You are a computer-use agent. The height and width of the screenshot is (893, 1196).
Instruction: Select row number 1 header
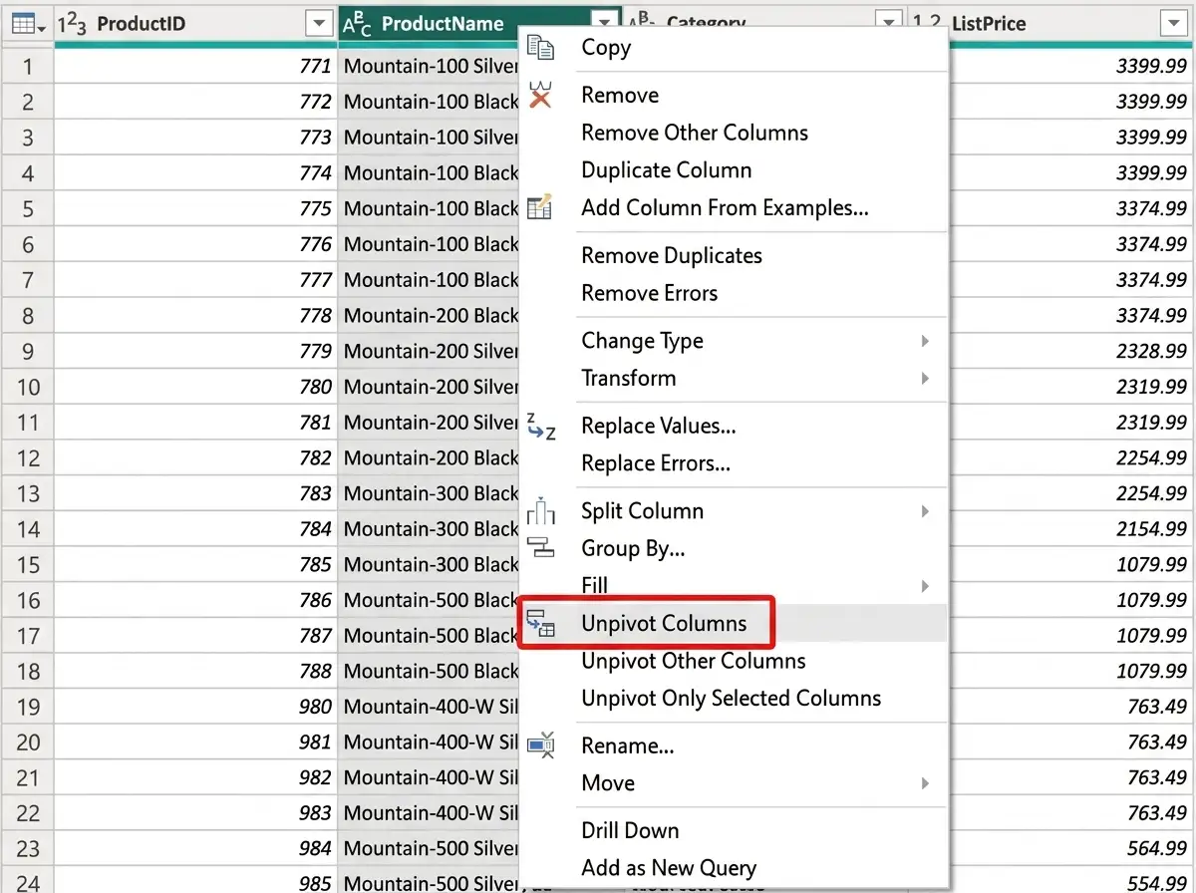click(27, 66)
